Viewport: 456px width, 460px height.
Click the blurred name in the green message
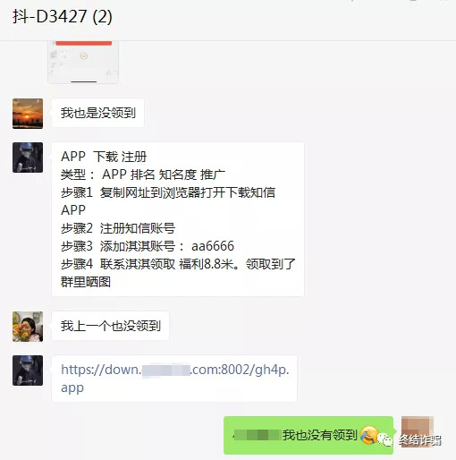pos(258,435)
